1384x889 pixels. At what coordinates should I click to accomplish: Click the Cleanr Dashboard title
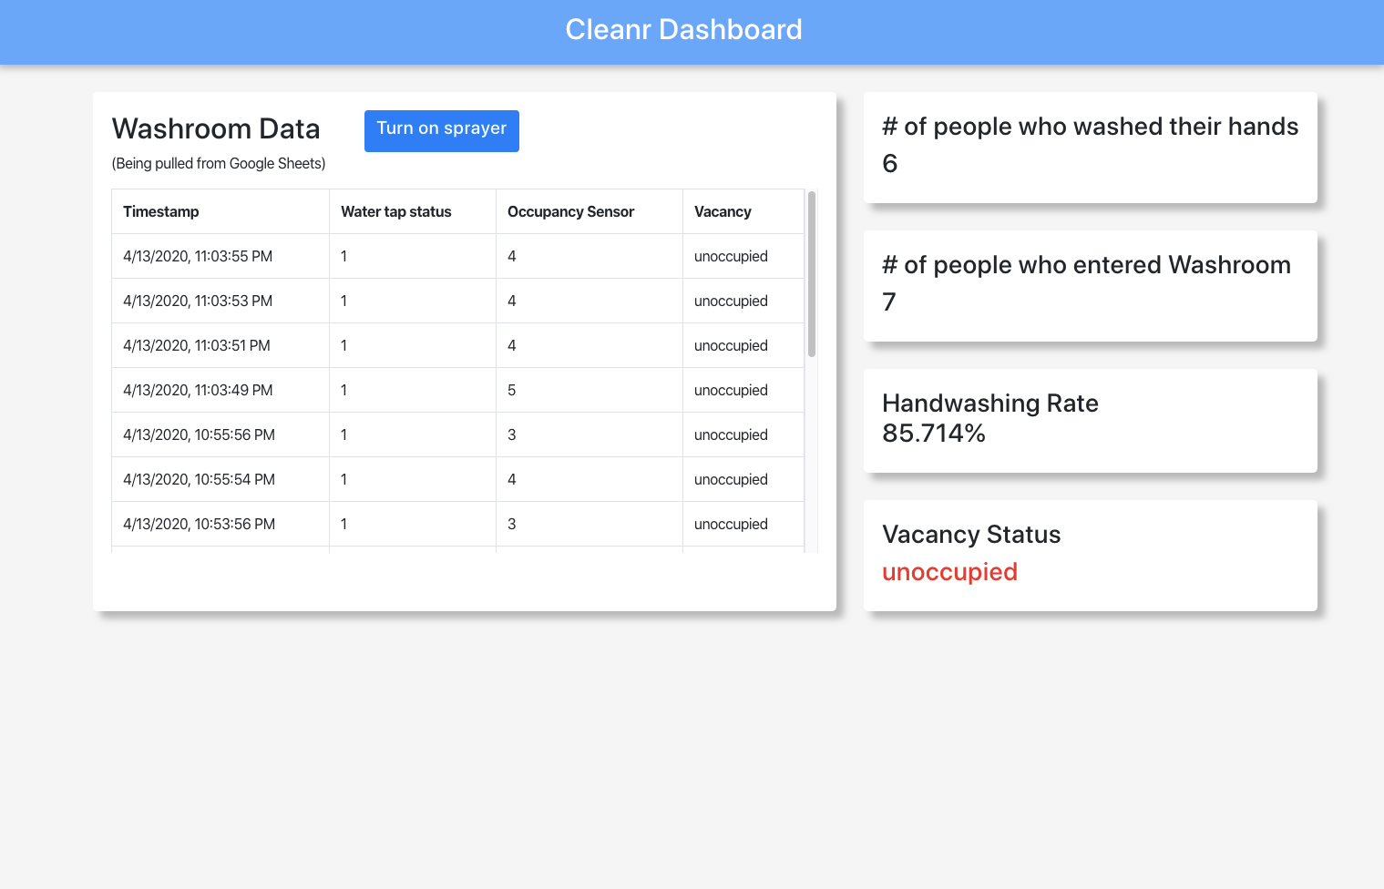pyautogui.click(x=683, y=29)
